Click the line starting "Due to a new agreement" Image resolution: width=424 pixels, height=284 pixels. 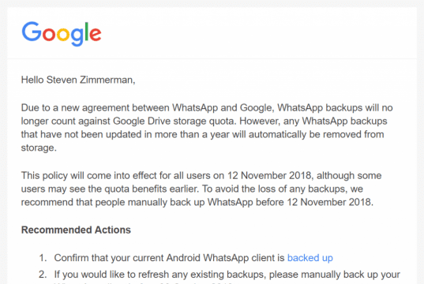click(x=207, y=108)
